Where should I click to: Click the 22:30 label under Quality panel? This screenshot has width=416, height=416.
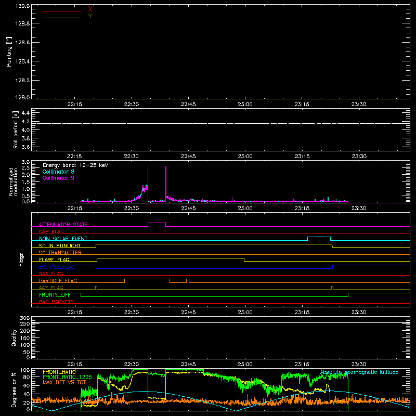(x=132, y=365)
